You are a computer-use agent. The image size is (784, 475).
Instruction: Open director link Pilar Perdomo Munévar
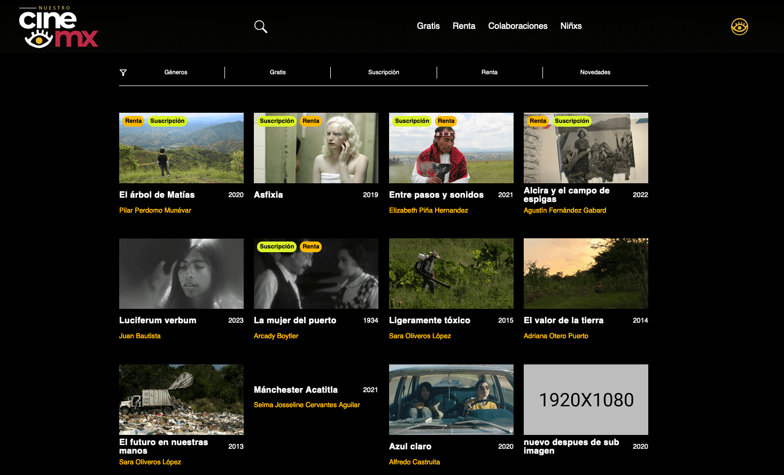pos(155,211)
